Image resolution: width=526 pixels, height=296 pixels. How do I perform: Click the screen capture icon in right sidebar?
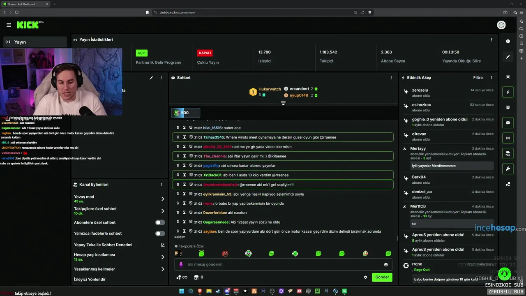(508, 77)
